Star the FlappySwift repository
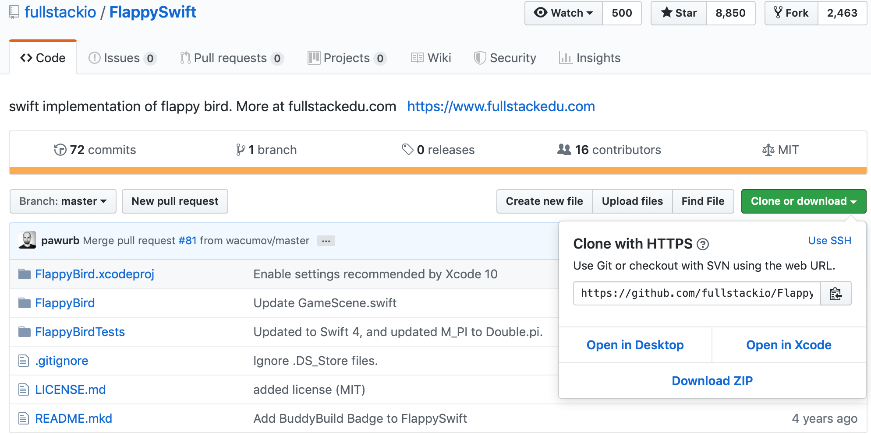This screenshot has width=871, height=435. [x=679, y=13]
